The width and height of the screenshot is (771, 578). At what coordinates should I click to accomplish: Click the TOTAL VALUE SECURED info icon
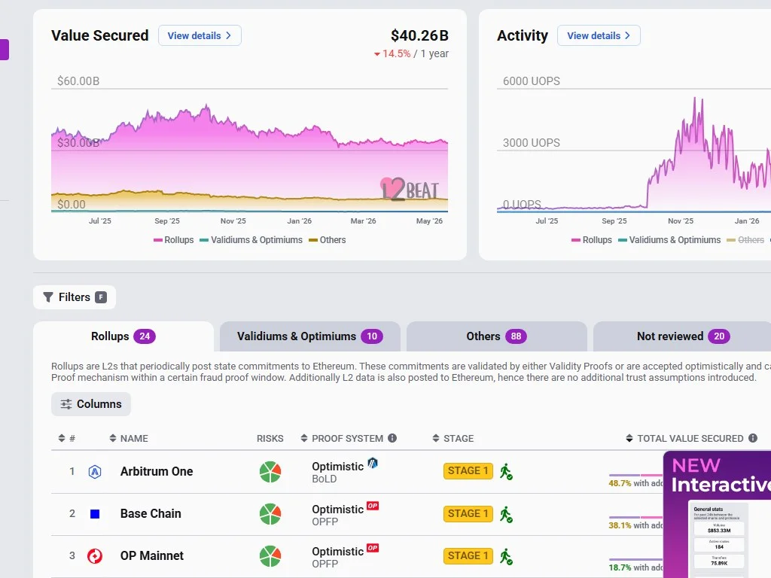coord(753,438)
